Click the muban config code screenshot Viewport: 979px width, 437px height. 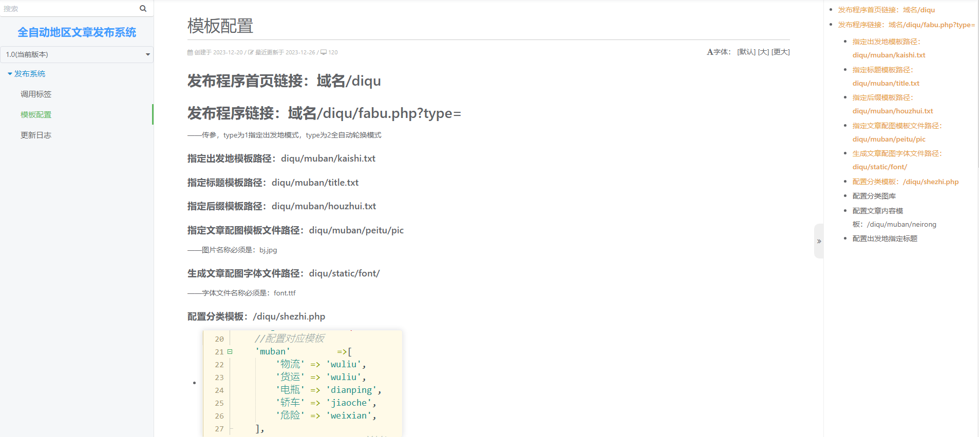pos(303,383)
